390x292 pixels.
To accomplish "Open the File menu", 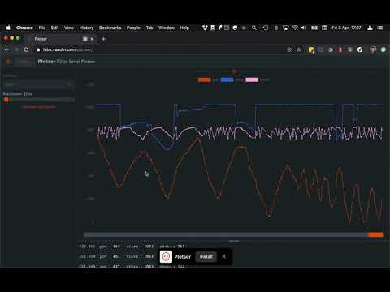I will [42, 28].
